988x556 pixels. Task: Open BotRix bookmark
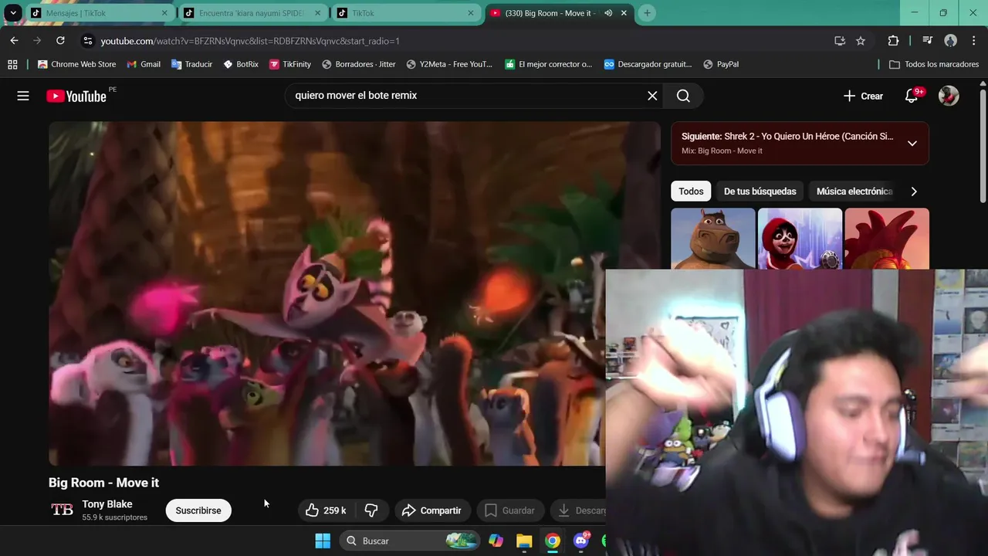(241, 64)
